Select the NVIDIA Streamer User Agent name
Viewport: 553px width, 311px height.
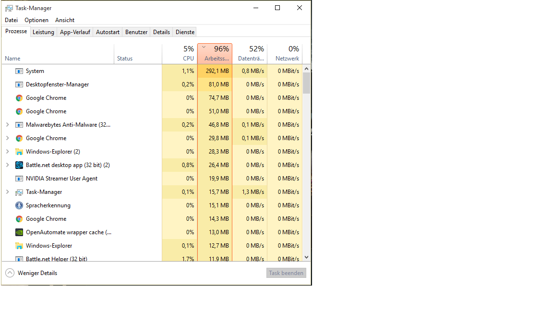pos(61,179)
